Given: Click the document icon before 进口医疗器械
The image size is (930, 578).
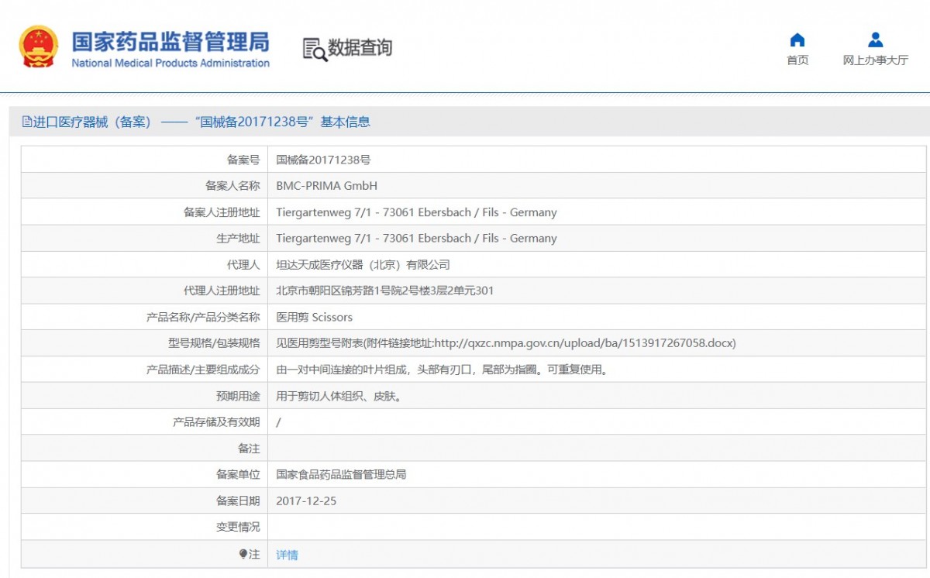Looking at the screenshot, I should tap(27, 122).
